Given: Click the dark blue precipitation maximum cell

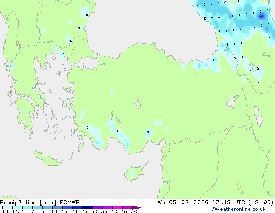Looking at the screenshot, I should pyautogui.click(x=261, y=16).
